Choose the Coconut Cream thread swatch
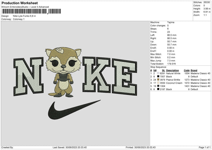This screenshot has height=150, width=212. click(158, 83)
